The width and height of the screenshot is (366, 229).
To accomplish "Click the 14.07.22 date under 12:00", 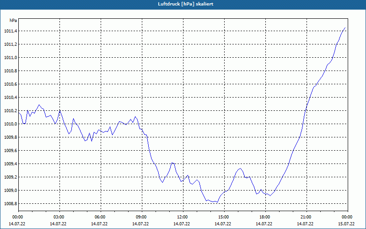I will (x=182, y=224).
